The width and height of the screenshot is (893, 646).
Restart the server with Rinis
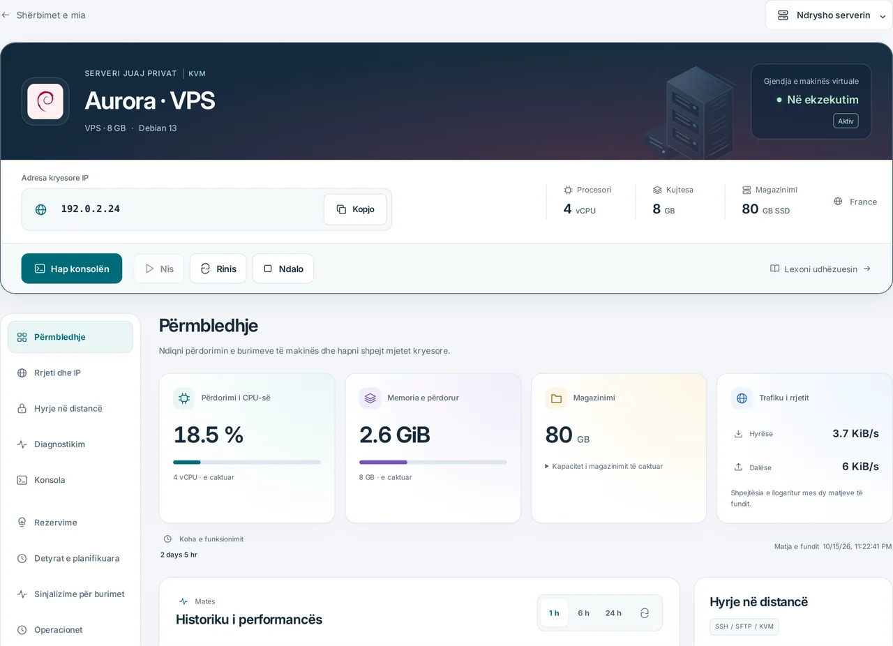(x=218, y=269)
